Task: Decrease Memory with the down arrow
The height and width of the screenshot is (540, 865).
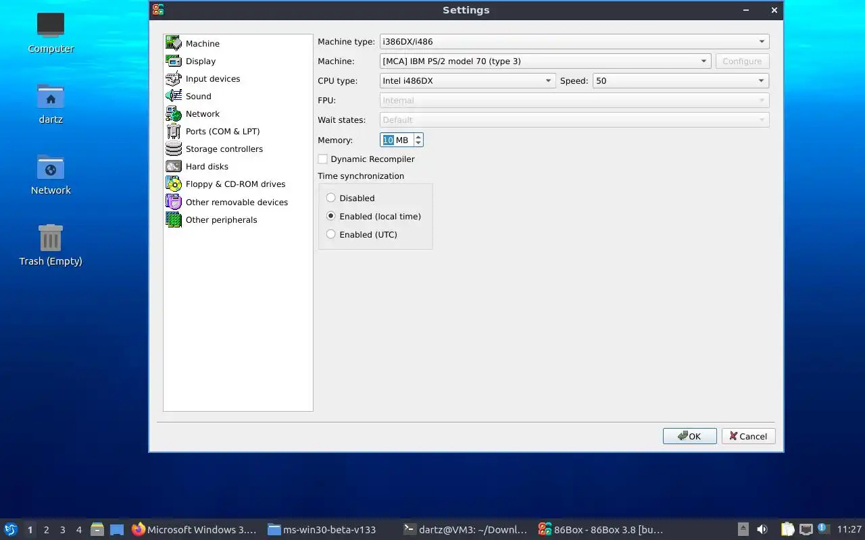Action: pyautogui.click(x=418, y=143)
